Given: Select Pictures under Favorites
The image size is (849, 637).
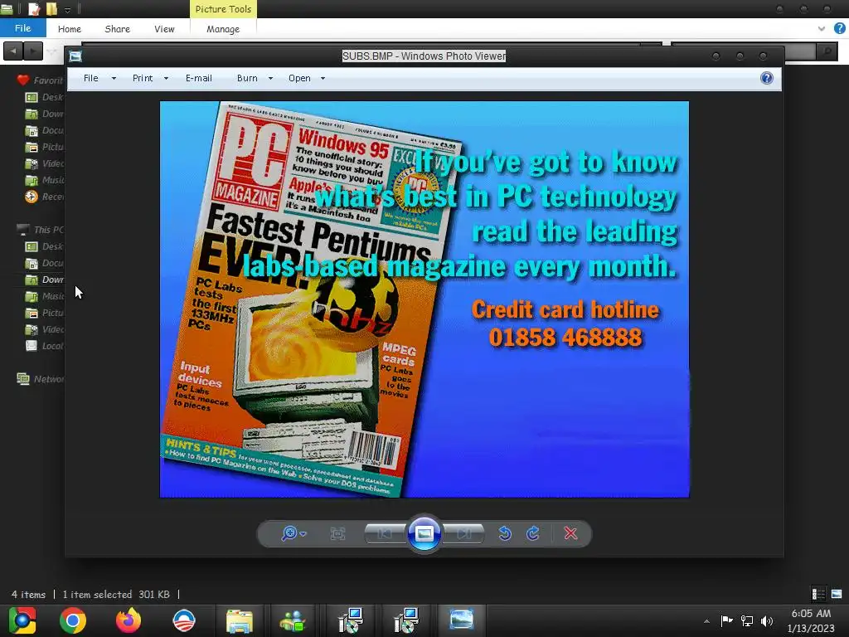Looking at the screenshot, I should (45, 147).
